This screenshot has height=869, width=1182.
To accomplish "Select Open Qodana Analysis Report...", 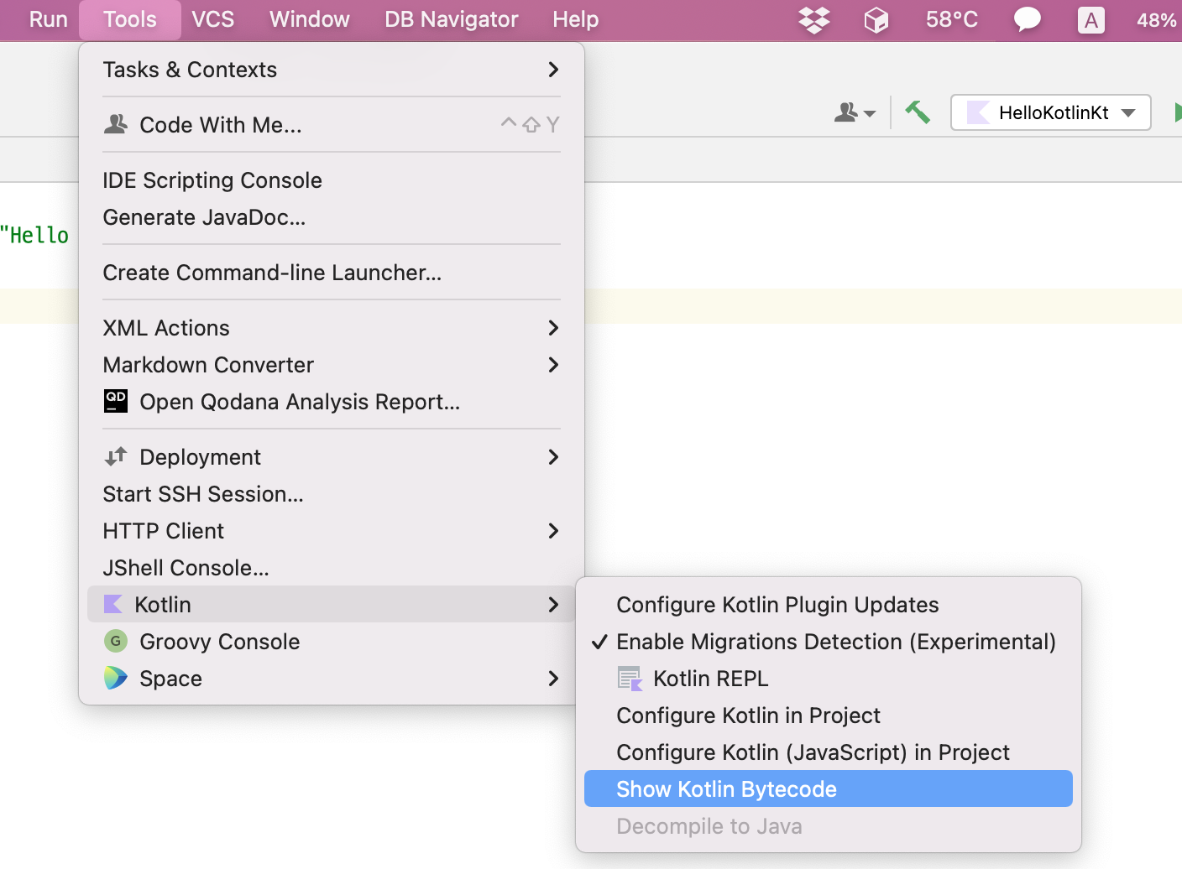I will [332, 402].
